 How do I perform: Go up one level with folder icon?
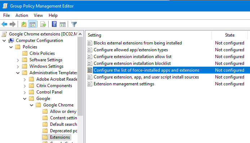tap(24, 24)
